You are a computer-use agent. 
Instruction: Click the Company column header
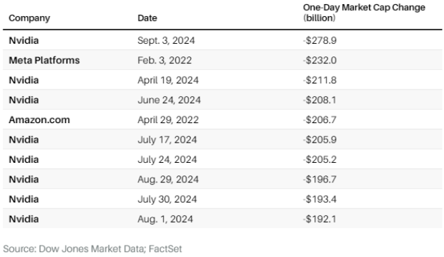click(30, 18)
